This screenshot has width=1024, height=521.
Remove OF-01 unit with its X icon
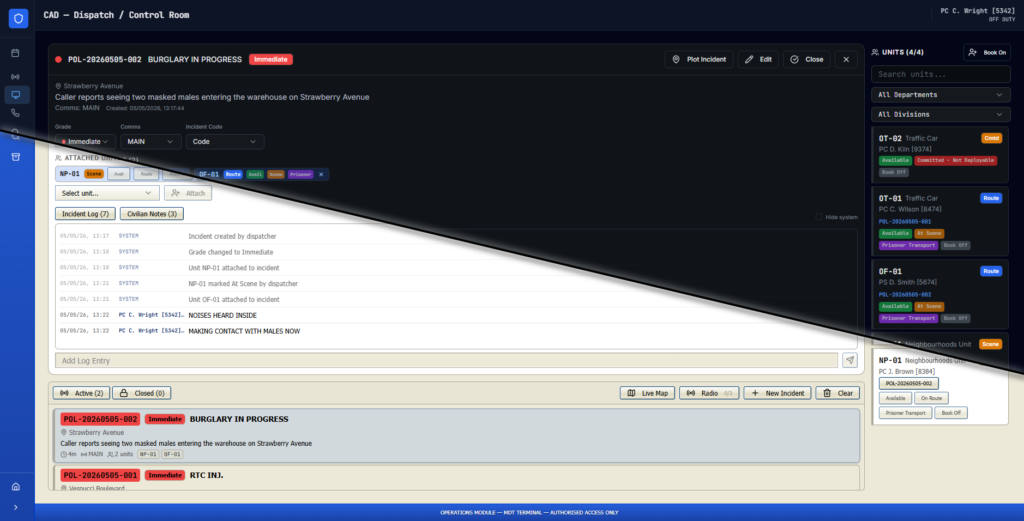click(321, 174)
